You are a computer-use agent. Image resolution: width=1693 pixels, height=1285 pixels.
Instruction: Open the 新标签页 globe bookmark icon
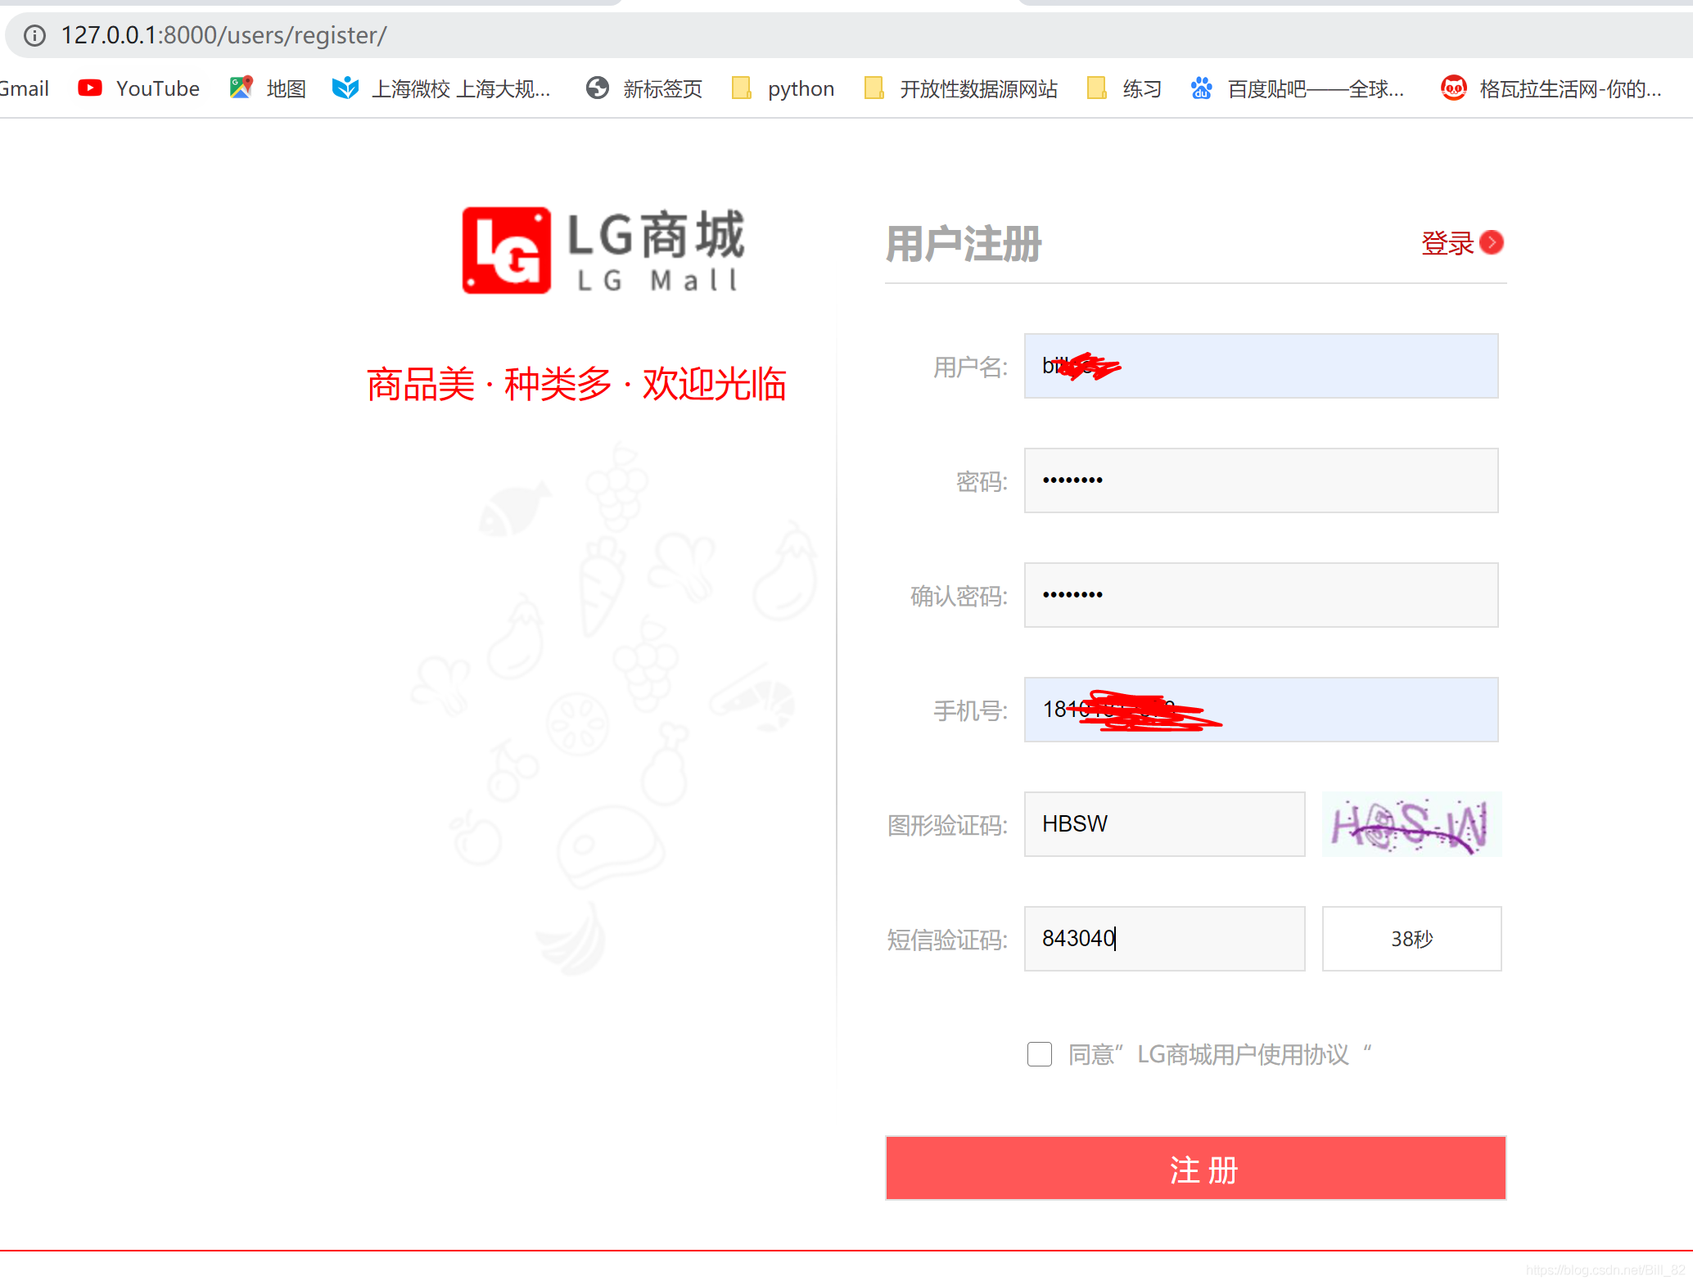(x=598, y=88)
